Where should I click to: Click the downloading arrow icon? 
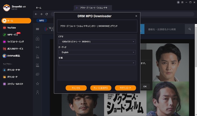(5, 70)
